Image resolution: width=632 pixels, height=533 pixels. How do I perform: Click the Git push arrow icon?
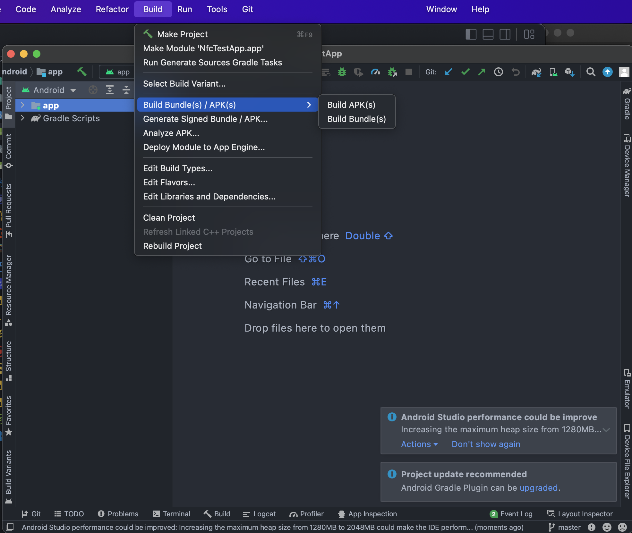point(482,72)
